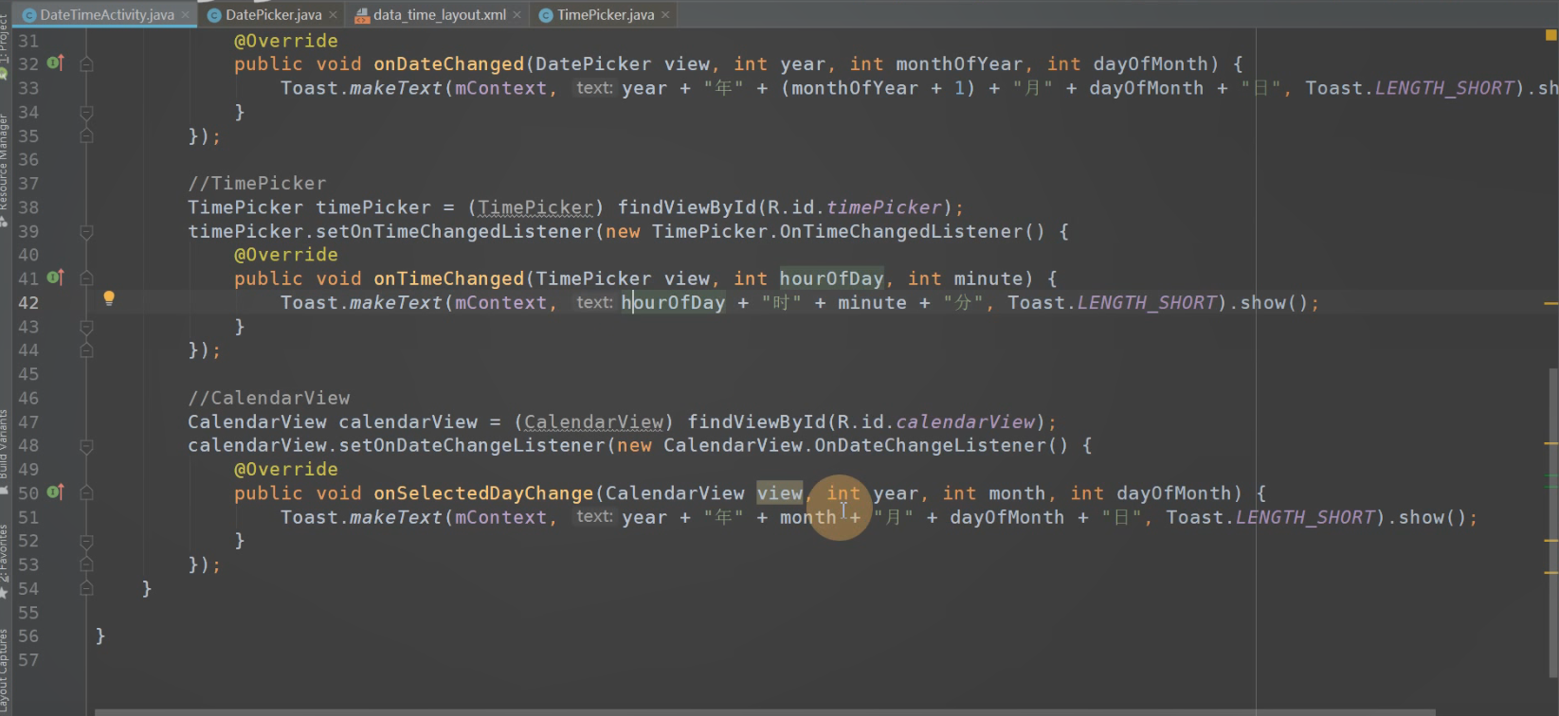This screenshot has height=716, width=1559.
Task: Open the data_time_layout.xml tab
Action: (439, 15)
